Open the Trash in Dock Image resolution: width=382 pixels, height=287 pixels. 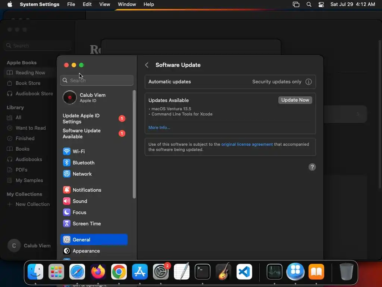[x=347, y=272]
